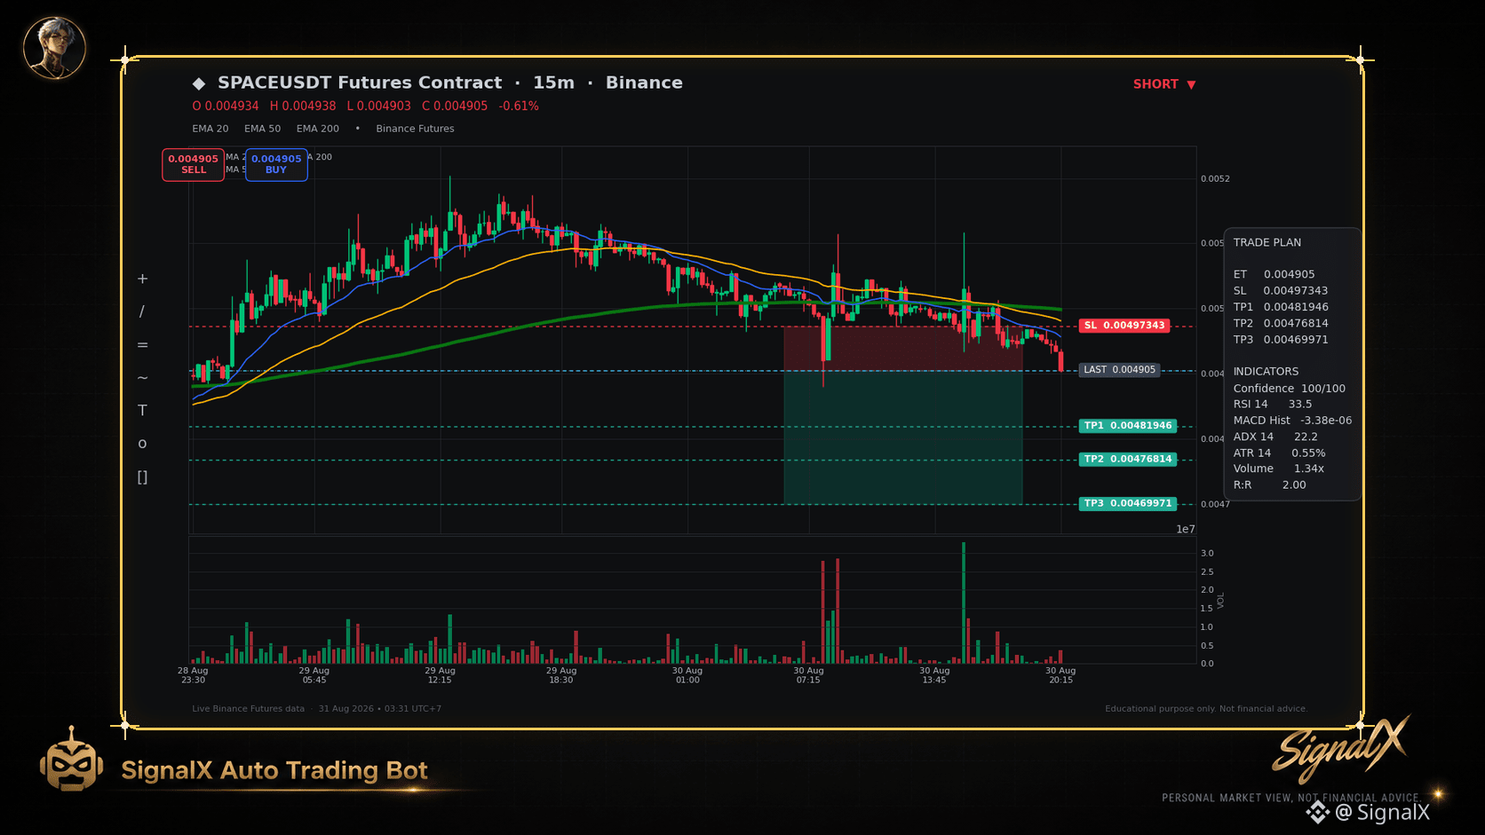Click the 0.0052 price axis label

tap(1216, 179)
